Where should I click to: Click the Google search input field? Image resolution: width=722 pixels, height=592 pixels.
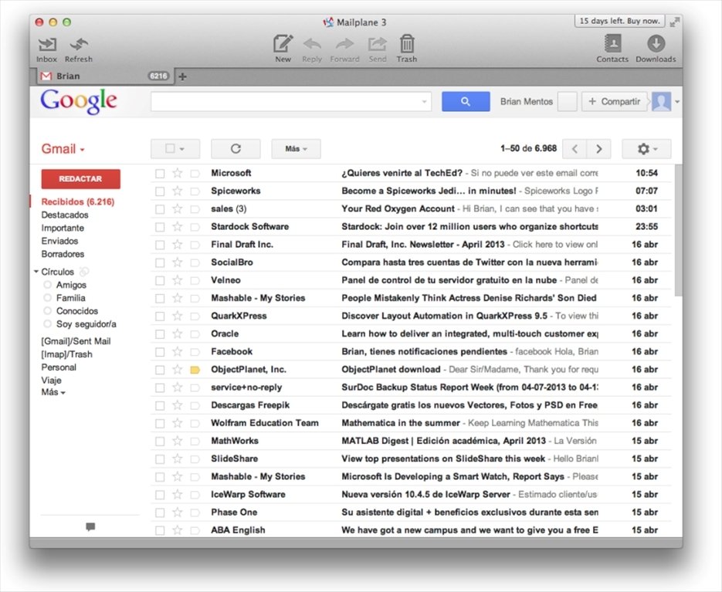(x=290, y=101)
